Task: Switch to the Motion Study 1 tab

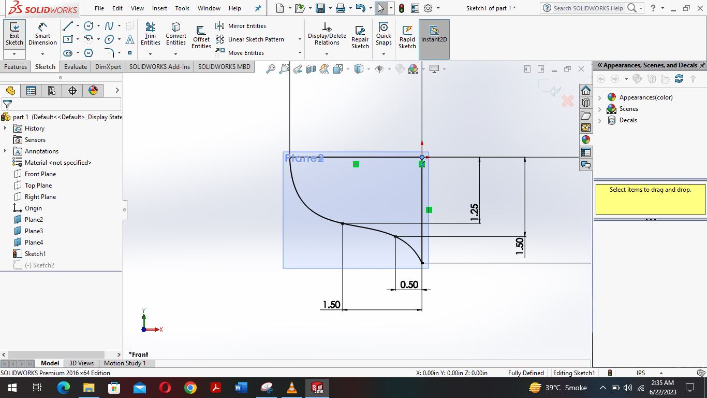Action: click(125, 363)
